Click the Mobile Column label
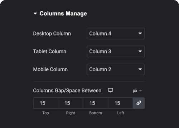179x128 pixels. [x=50, y=69]
